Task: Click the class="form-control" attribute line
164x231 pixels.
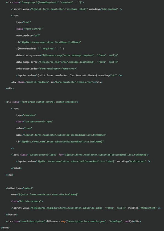Action: point(29,29)
